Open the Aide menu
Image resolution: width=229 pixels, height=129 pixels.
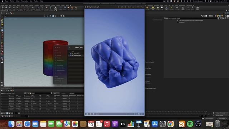point(42,1)
